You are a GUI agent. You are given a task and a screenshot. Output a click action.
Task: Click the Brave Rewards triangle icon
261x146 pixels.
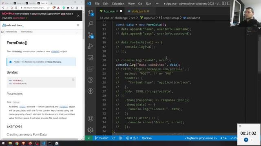[58, 8]
